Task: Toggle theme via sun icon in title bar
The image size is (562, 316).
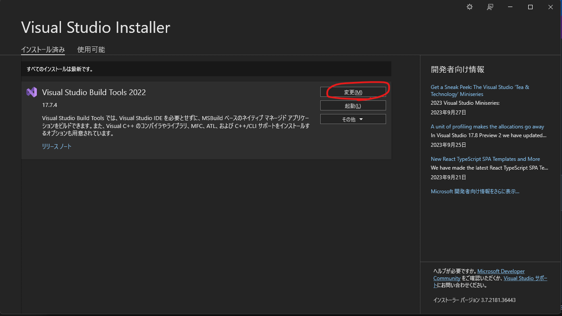Action: (x=469, y=7)
